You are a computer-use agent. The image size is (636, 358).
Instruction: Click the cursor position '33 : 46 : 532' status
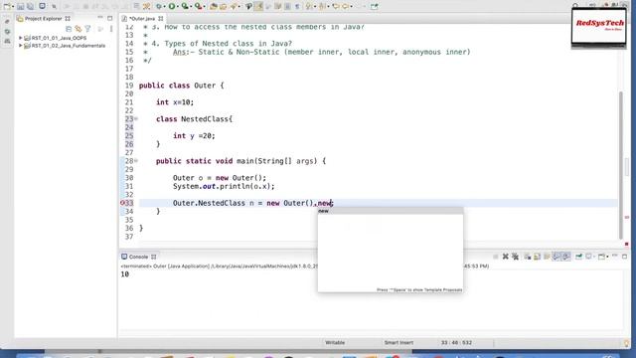tap(456, 342)
